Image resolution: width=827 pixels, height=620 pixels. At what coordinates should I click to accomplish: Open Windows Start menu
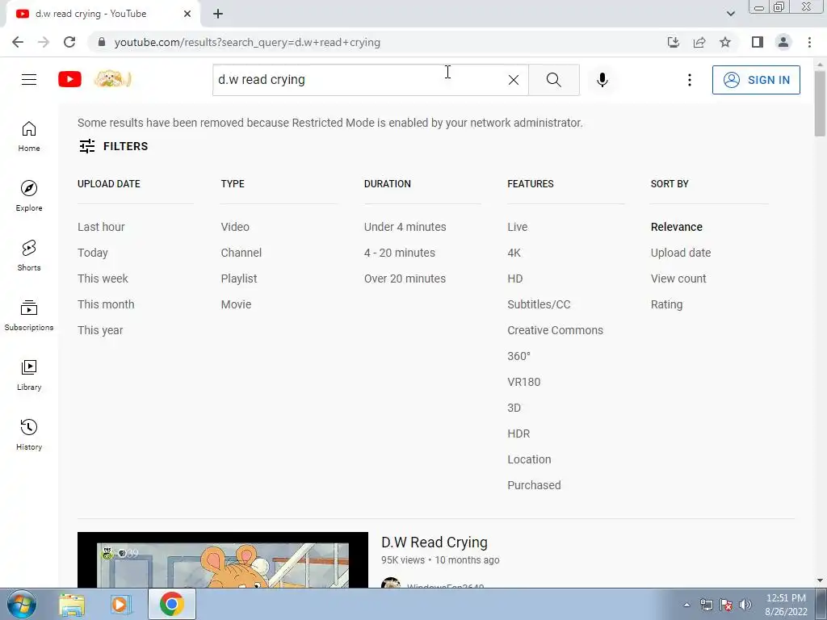[x=21, y=604]
